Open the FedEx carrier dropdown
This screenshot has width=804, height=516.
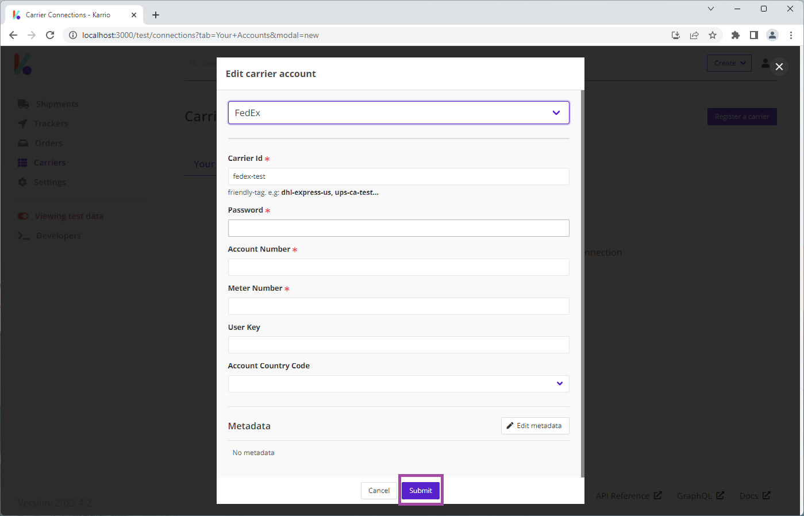point(399,113)
